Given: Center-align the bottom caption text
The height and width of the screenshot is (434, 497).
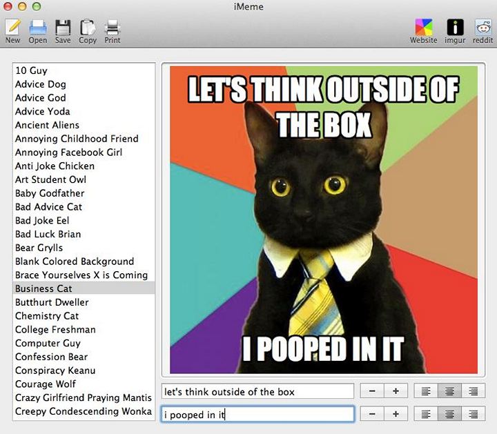Looking at the screenshot, I should 449,414.
